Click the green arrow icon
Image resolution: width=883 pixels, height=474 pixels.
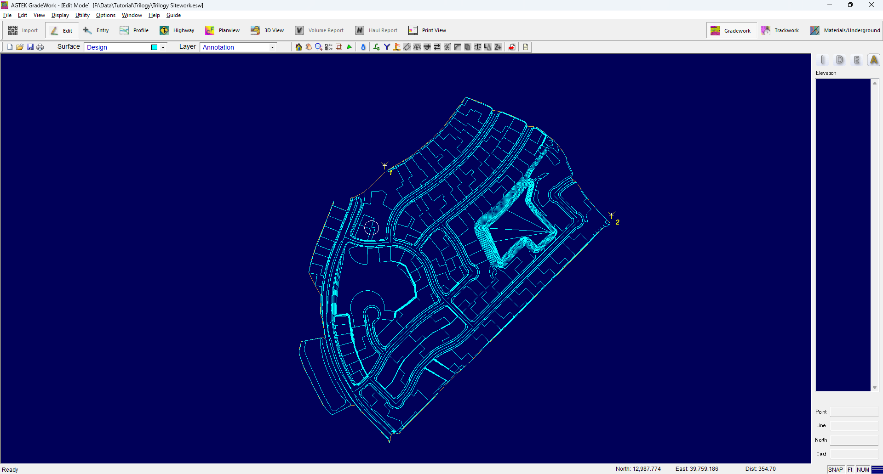(x=349, y=47)
